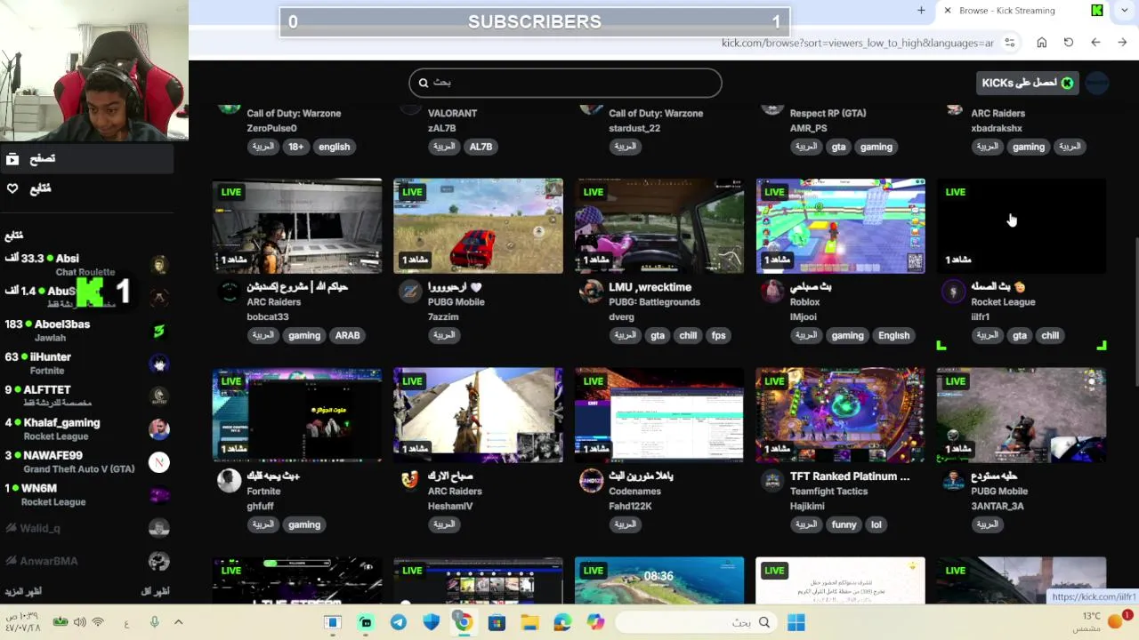Open Fahd122K Codenames stream thumbnail
The width and height of the screenshot is (1139, 640).
point(659,415)
